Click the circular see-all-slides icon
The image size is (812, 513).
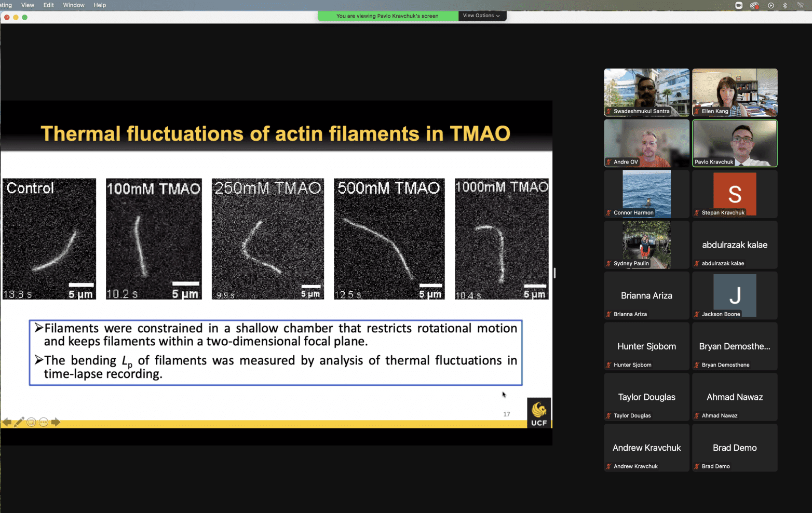tap(31, 422)
